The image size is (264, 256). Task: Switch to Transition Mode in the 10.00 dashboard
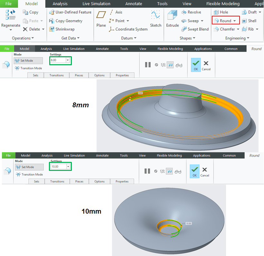click(29, 174)
